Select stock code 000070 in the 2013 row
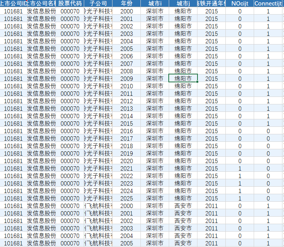Viewport: 284px width, 247px height. [x=70, y=108]
